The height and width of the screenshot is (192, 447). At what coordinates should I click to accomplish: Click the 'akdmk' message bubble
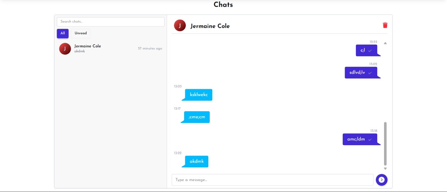coord(197,161)
